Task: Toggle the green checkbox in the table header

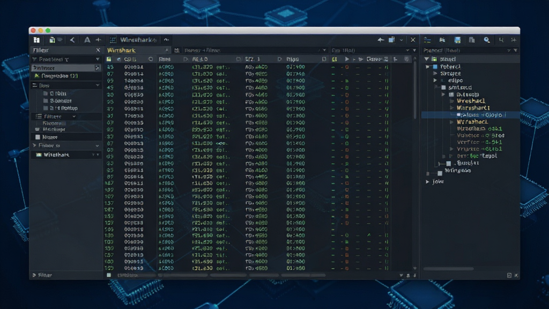Action: click(x=109, y=59)
